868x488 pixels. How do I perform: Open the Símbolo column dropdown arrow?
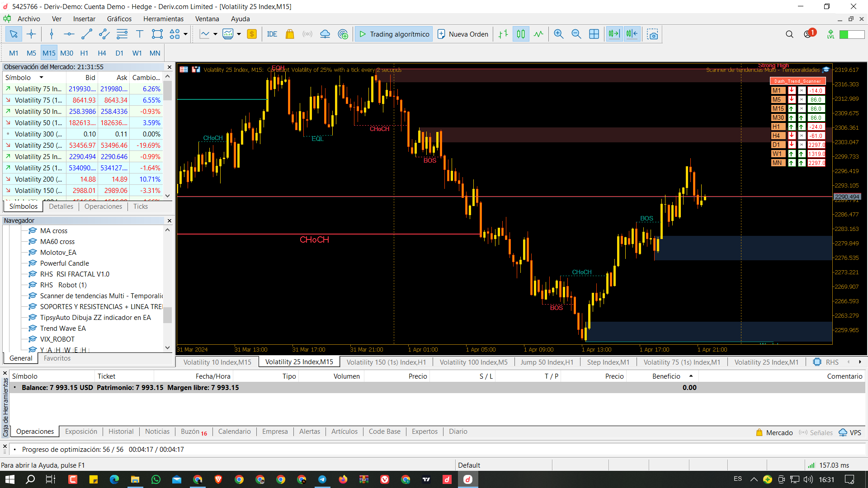tap(41, 78)
